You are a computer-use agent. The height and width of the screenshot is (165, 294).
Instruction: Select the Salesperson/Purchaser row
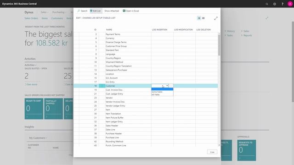[146, 70]
